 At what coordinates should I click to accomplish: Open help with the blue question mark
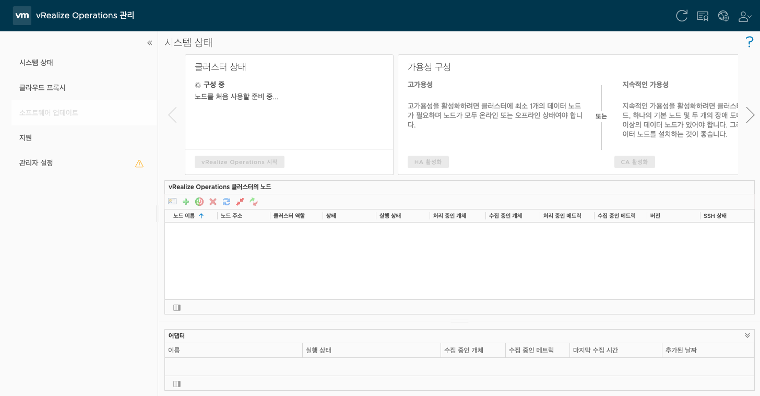point(750,42)
